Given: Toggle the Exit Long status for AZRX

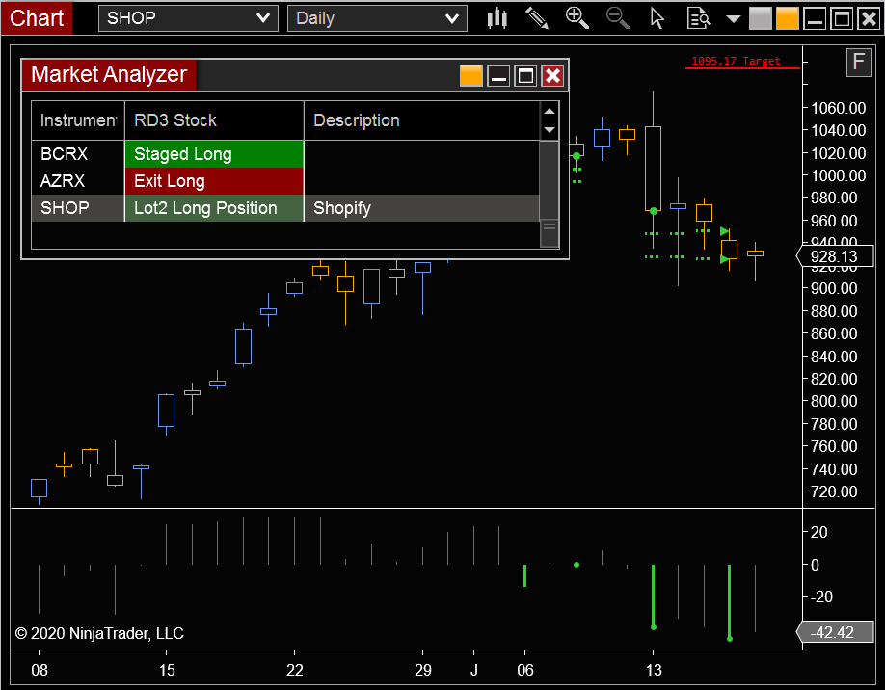Looking at the screenshot, I should tap(214, 180).
